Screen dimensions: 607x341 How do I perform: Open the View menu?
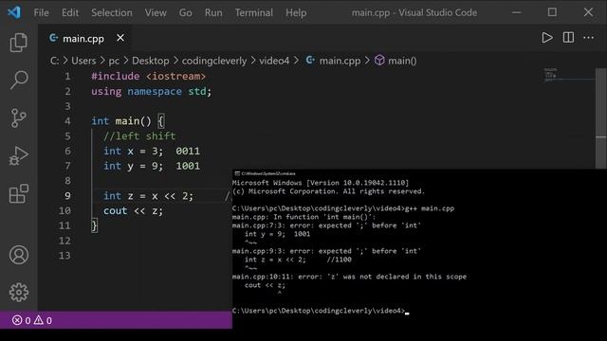point(156,12)
